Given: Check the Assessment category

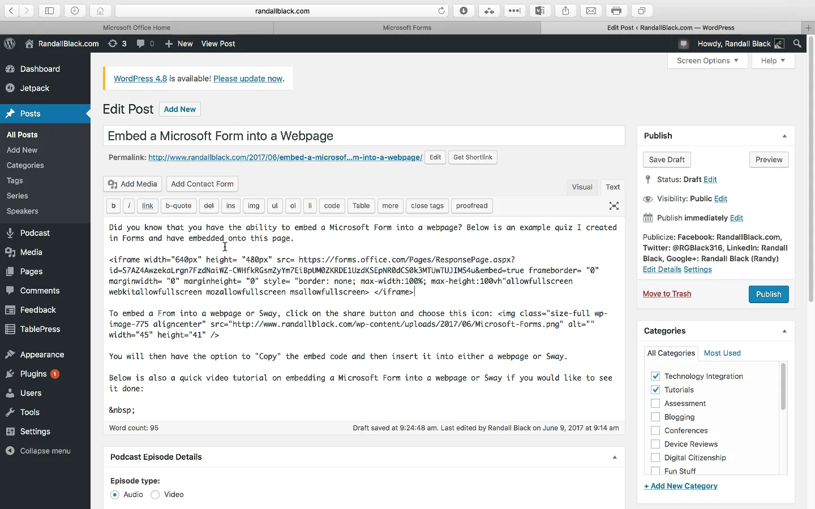Looking at the screenshot, I should coord(655,403).
